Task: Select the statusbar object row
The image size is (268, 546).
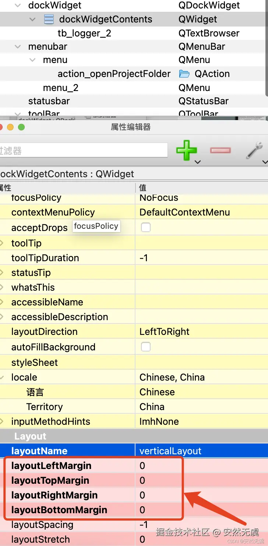Action: (x=49, y=101)
